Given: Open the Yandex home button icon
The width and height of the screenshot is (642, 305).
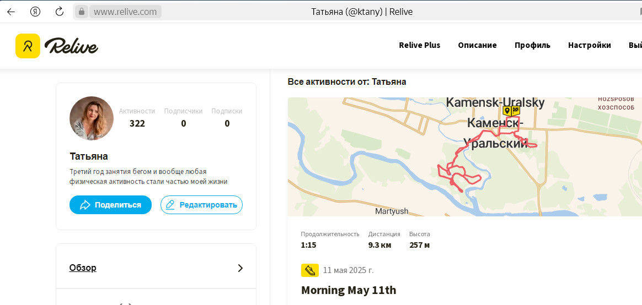Looking at the screenshot, I should coord(35,12).
